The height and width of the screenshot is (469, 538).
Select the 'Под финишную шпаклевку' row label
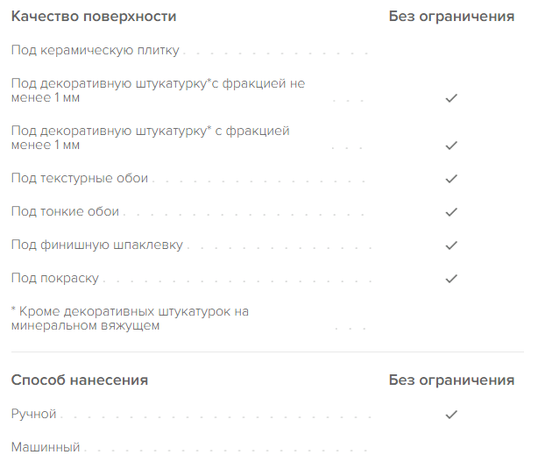[x=96, y=245]
